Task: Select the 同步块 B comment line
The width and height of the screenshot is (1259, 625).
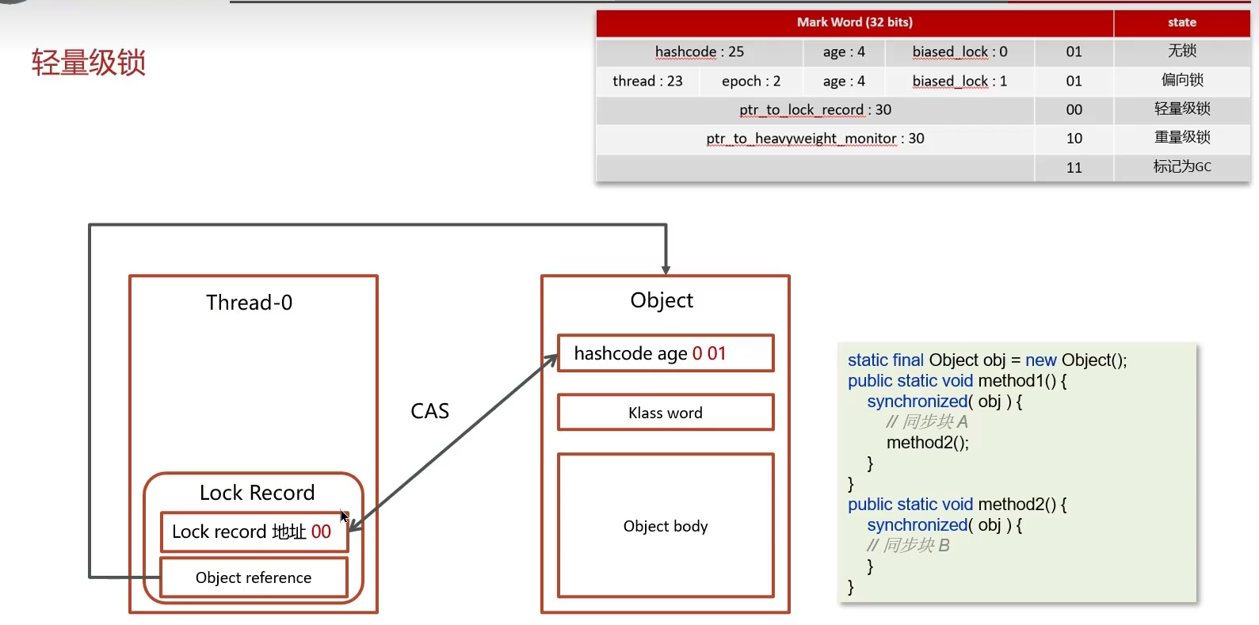Action: click(908, 545)
